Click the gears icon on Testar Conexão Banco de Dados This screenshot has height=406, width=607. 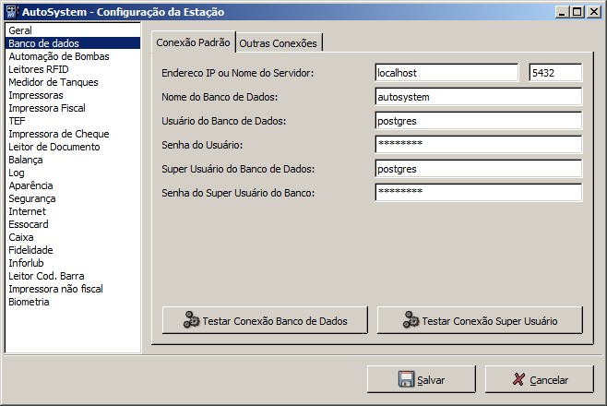[x=191, y=320]
